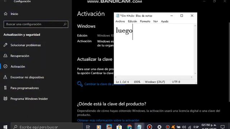
Task: Click the Encontrar mi dispositivo person icon
Action: (x=5, y=77)
